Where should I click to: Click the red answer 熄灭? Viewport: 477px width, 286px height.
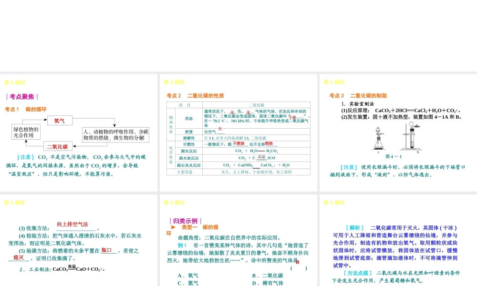tap(18, 257)
